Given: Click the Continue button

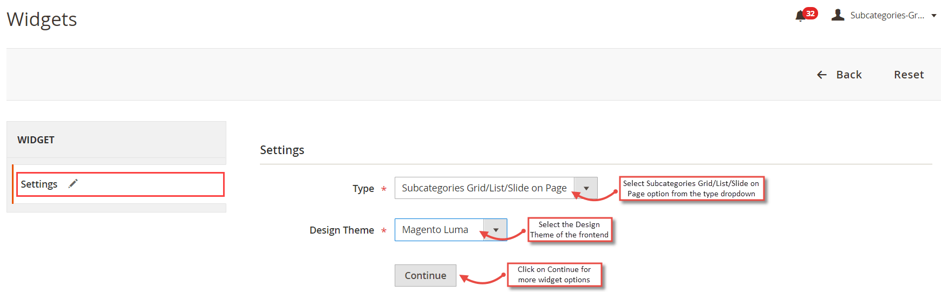Looking at the screenshot, I should [x=426, y=275].
